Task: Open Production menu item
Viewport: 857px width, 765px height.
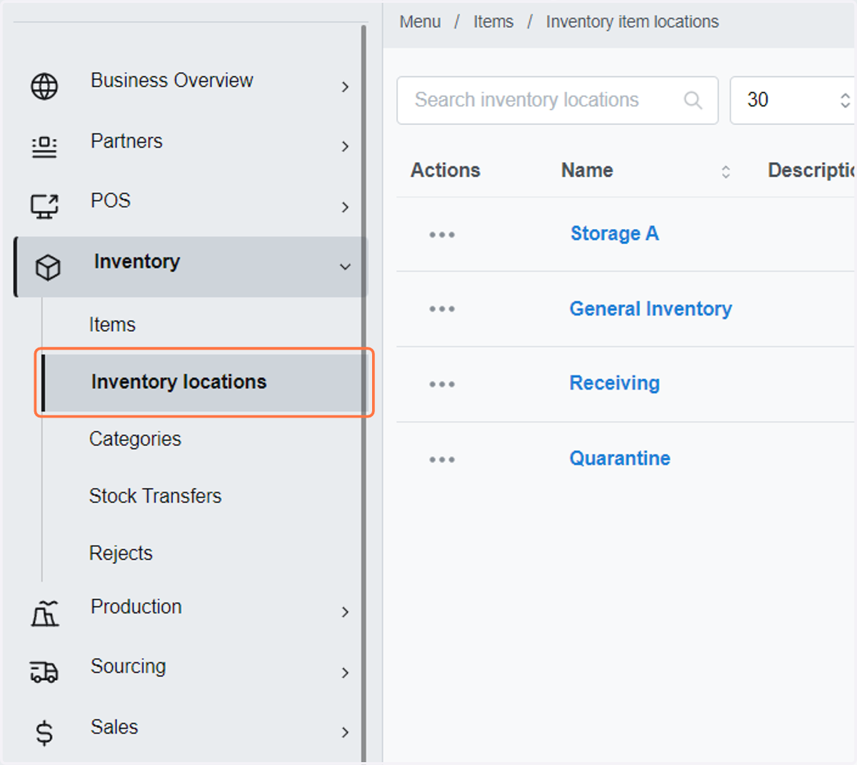Action: pyautogui.click(x=136, y=607)
